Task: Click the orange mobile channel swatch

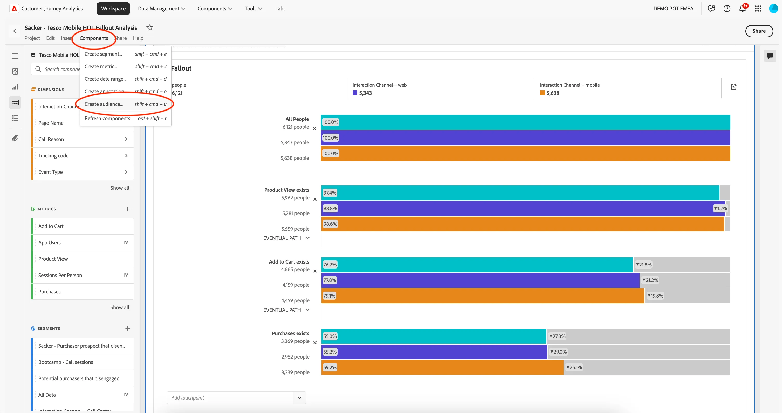Action: click(x=542, y=93)
